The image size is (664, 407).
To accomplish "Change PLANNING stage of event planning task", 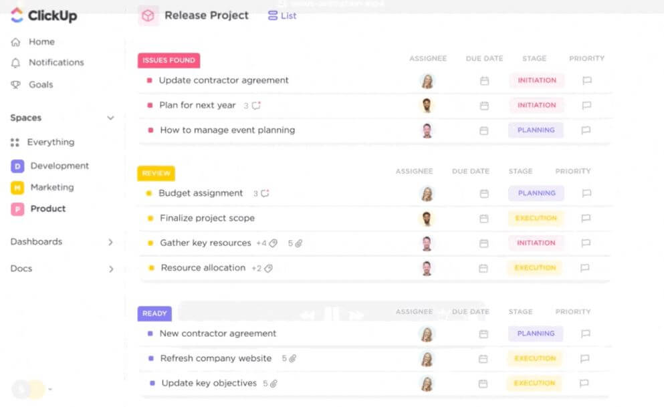I will (x=536, y=130).
